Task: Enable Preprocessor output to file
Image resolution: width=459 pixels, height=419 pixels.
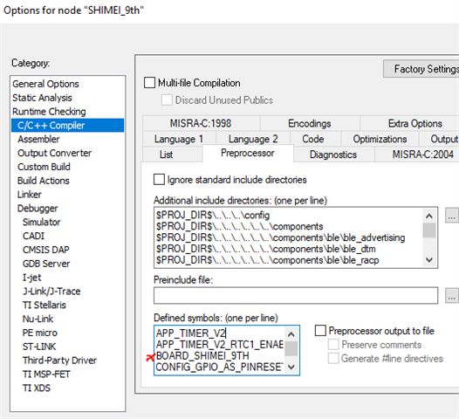Action: tap(320, 331)
